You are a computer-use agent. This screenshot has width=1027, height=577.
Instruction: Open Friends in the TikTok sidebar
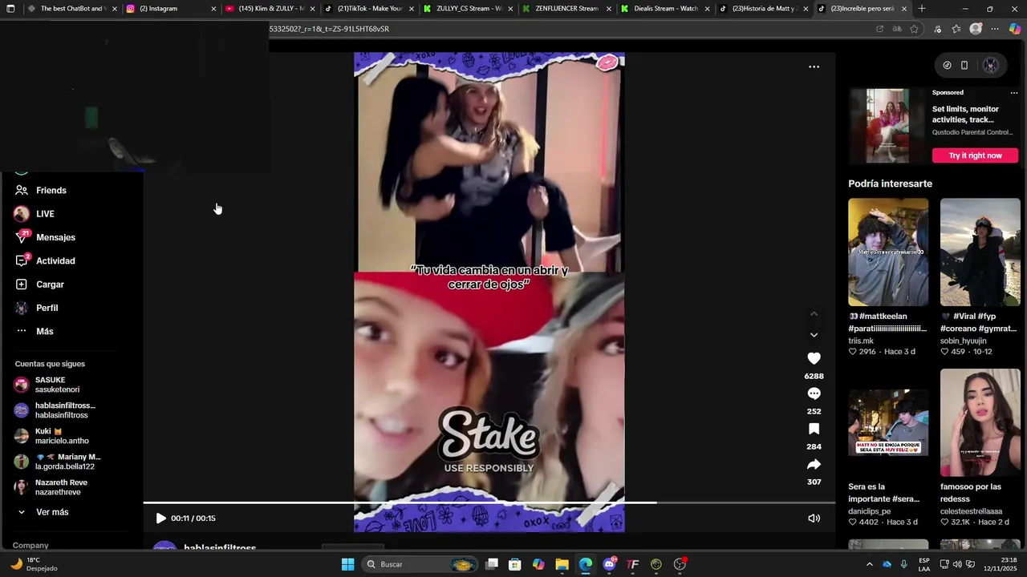tap(51, 191)
